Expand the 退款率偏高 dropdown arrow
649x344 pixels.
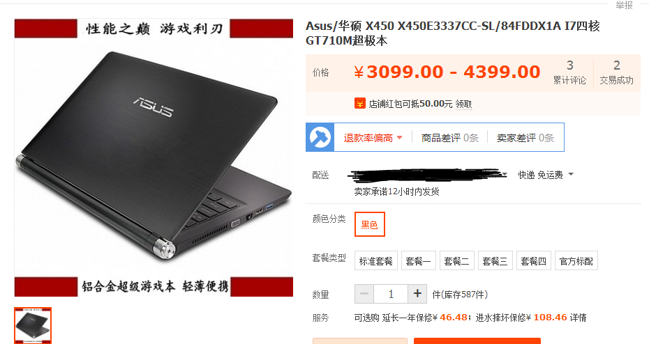click(x=399, y=137)
